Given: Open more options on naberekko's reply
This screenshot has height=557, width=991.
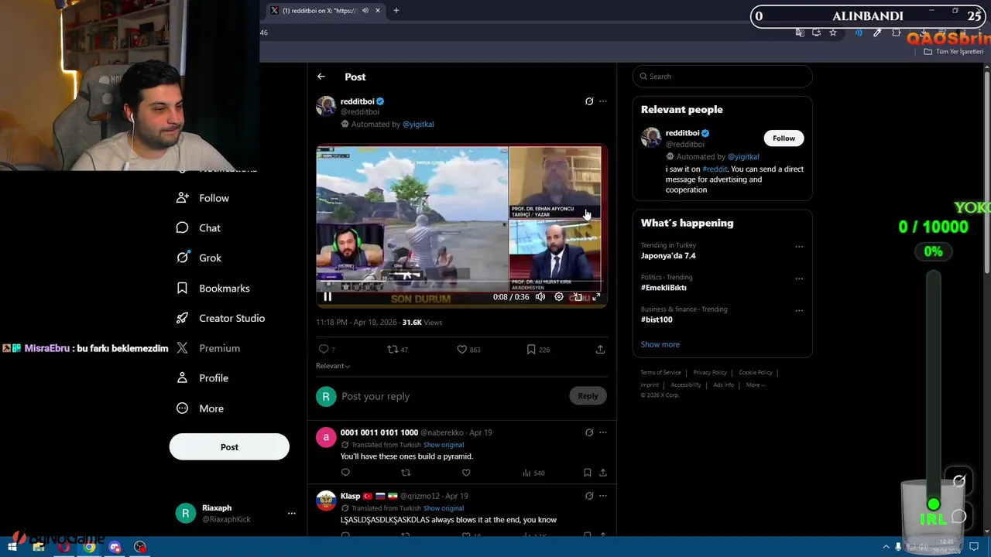Looking at the screenshot, I should 603,432.
